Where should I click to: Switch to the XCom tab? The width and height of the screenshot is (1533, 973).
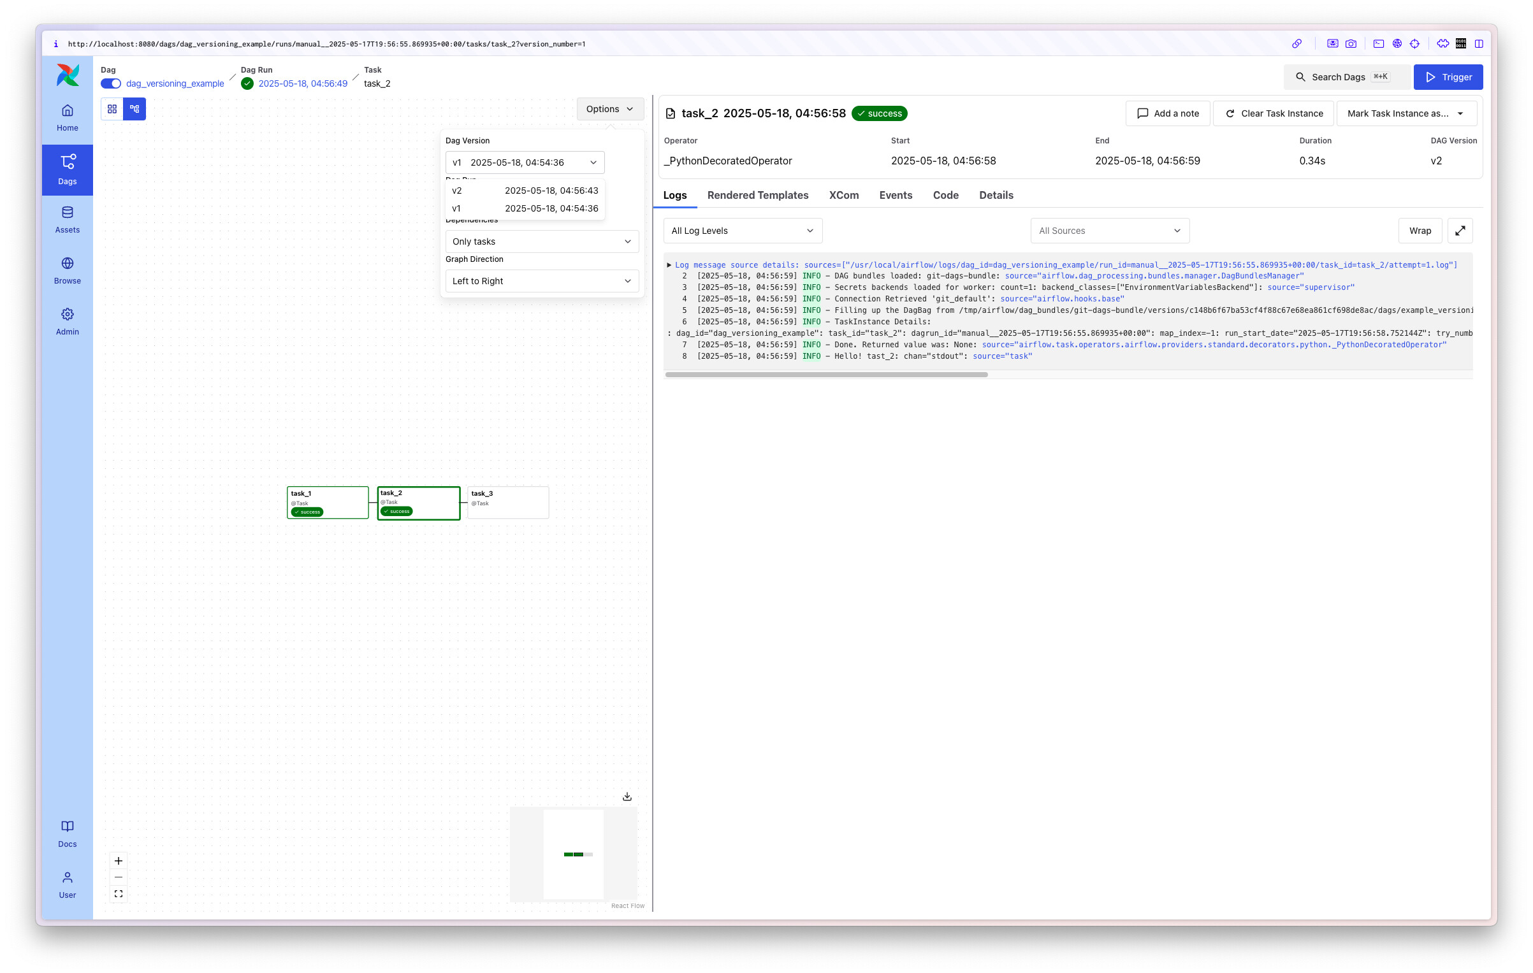point(843,195)
